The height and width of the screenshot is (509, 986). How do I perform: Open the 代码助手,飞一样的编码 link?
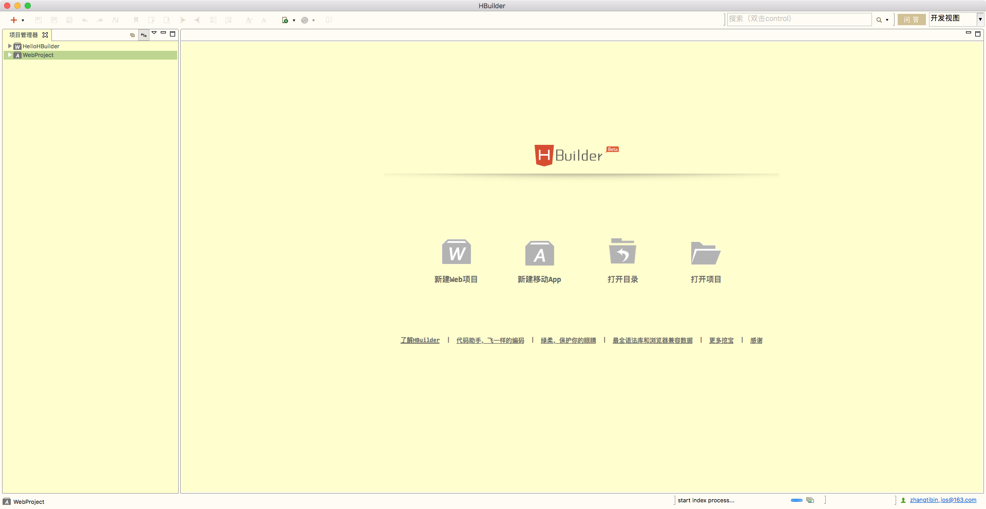[490, 341]
